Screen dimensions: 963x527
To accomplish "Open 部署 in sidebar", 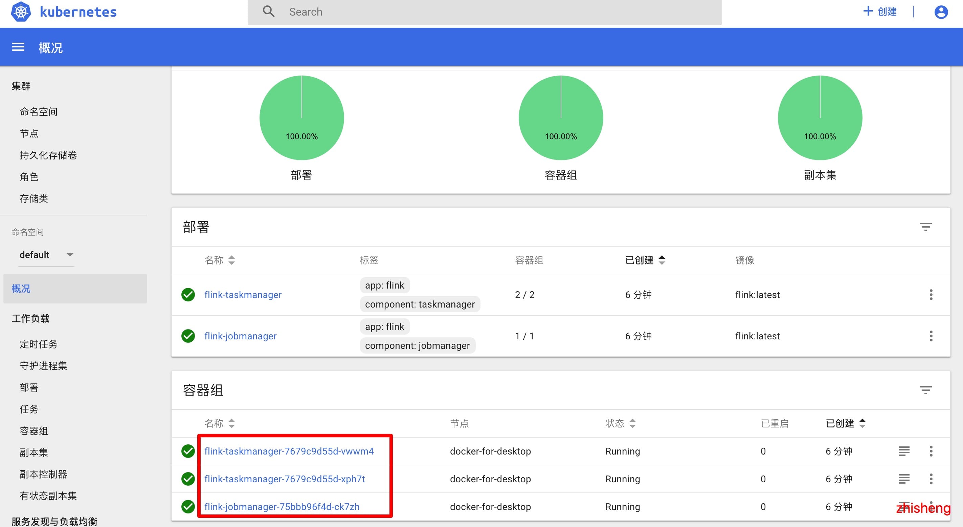I will point(29,387).
